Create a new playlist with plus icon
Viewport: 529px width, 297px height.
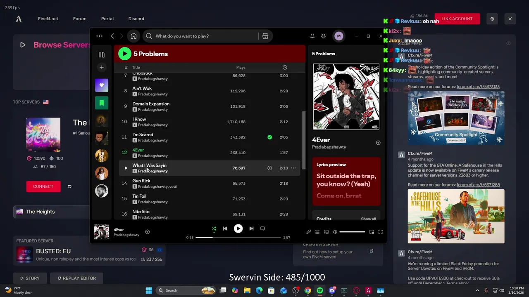[102, 67]
